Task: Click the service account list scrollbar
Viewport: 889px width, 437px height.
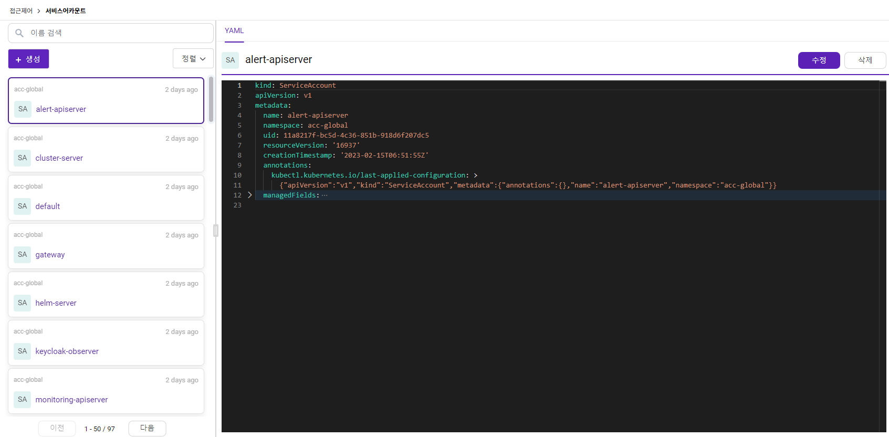Action: 211,100
